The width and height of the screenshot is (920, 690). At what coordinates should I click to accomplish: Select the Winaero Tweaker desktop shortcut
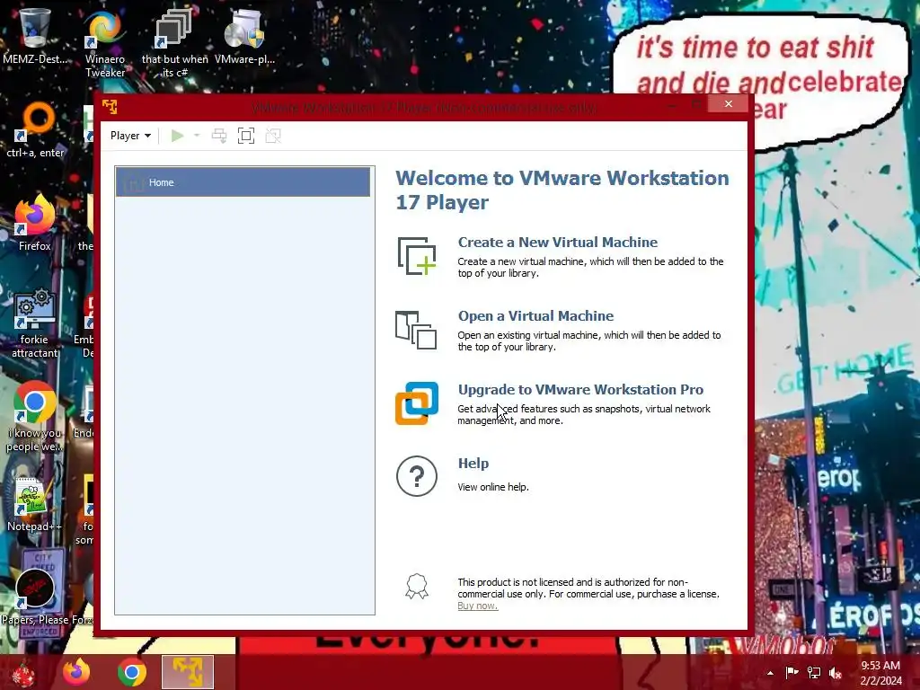pyautogui.click(x=105, y=43)
